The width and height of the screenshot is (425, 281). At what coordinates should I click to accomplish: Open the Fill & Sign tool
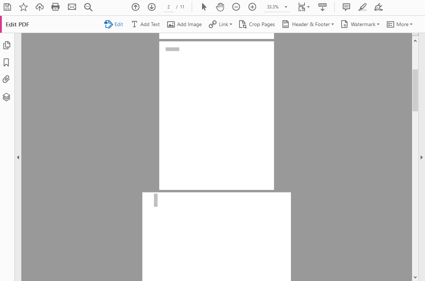point(378,7)
